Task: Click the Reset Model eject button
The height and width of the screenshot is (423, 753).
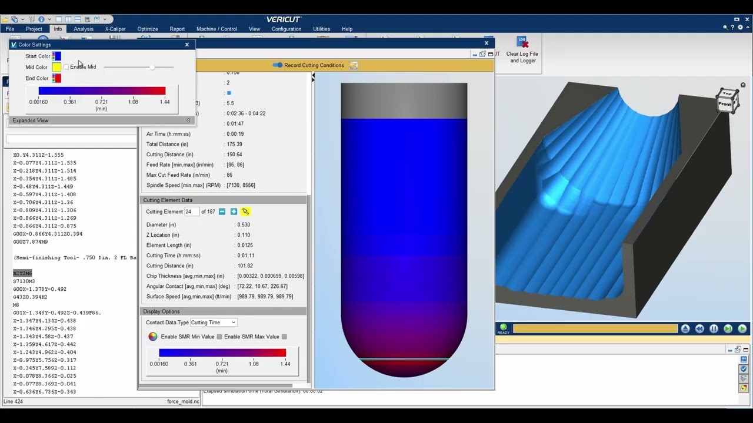Action: [x=685, y=329]
